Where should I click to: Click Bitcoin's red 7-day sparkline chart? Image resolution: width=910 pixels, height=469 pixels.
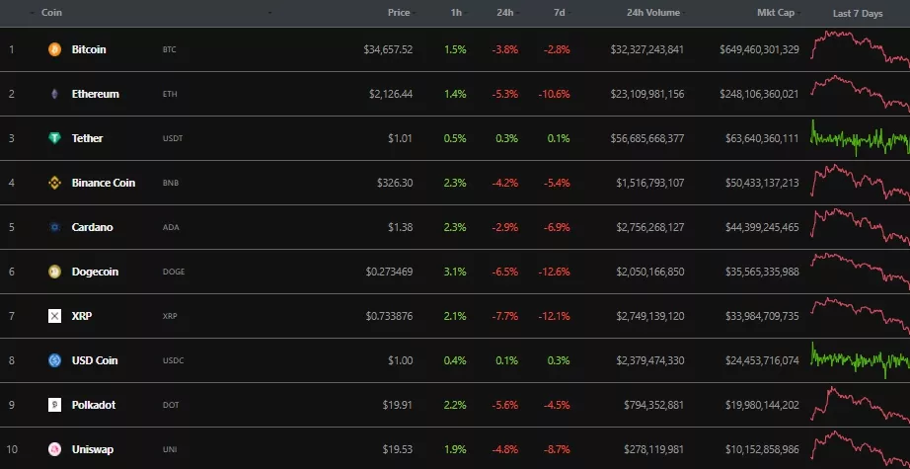(859, 47)
